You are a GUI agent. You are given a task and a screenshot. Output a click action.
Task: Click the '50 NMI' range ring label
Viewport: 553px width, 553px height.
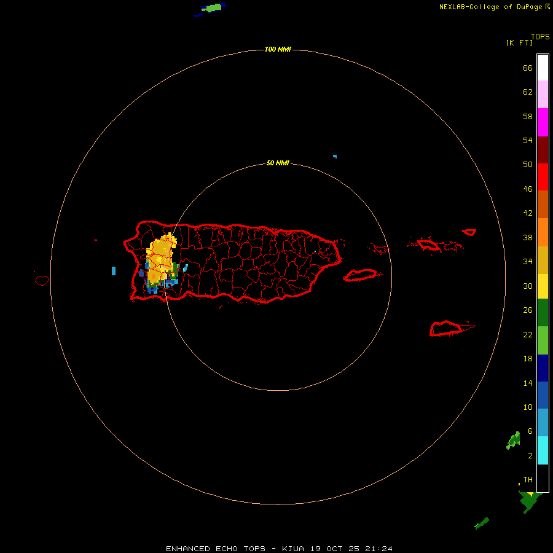(278, 163)
